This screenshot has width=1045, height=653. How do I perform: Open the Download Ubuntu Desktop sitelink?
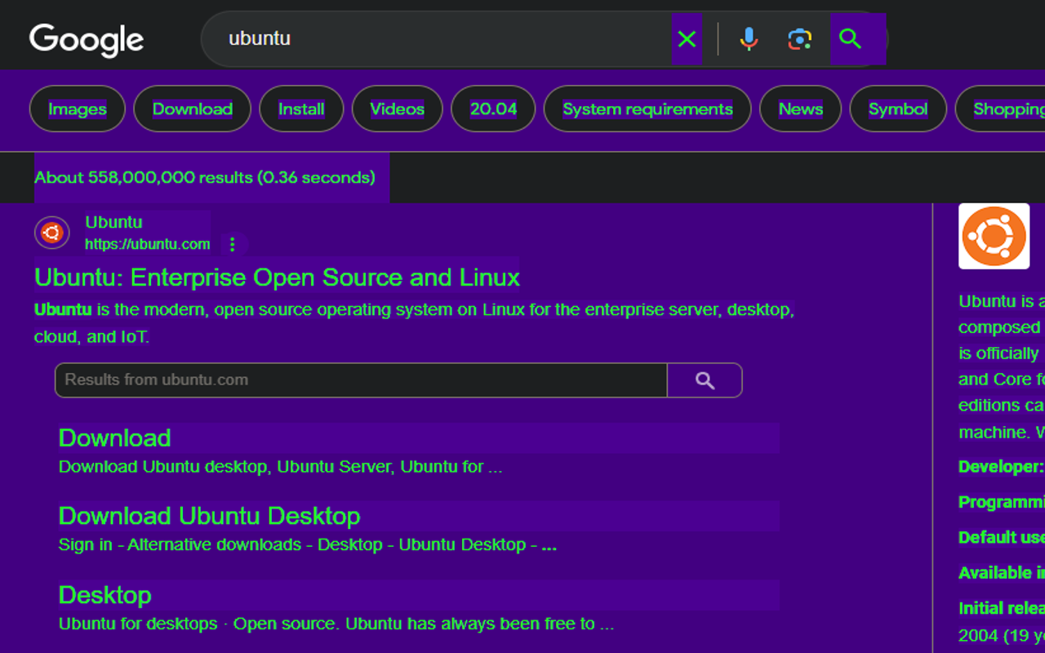210,516
